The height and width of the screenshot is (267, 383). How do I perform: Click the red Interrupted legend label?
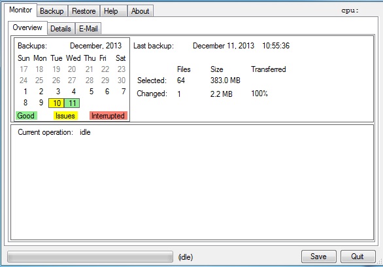tap(108, 116)
